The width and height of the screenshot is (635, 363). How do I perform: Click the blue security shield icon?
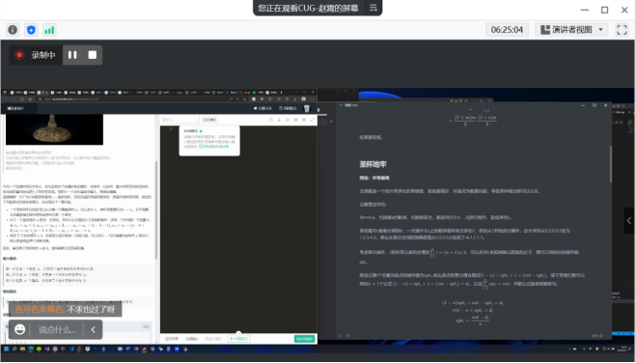(x=31, y=30)
